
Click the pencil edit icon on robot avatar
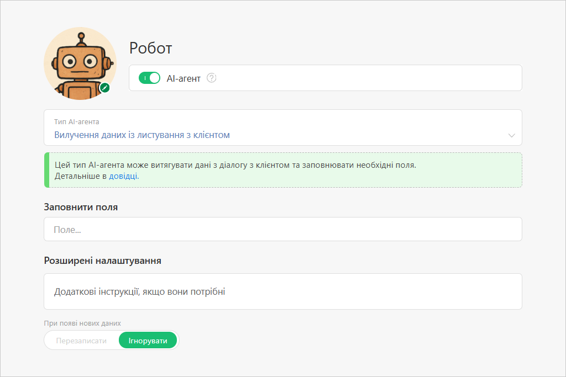click(104, 88)
